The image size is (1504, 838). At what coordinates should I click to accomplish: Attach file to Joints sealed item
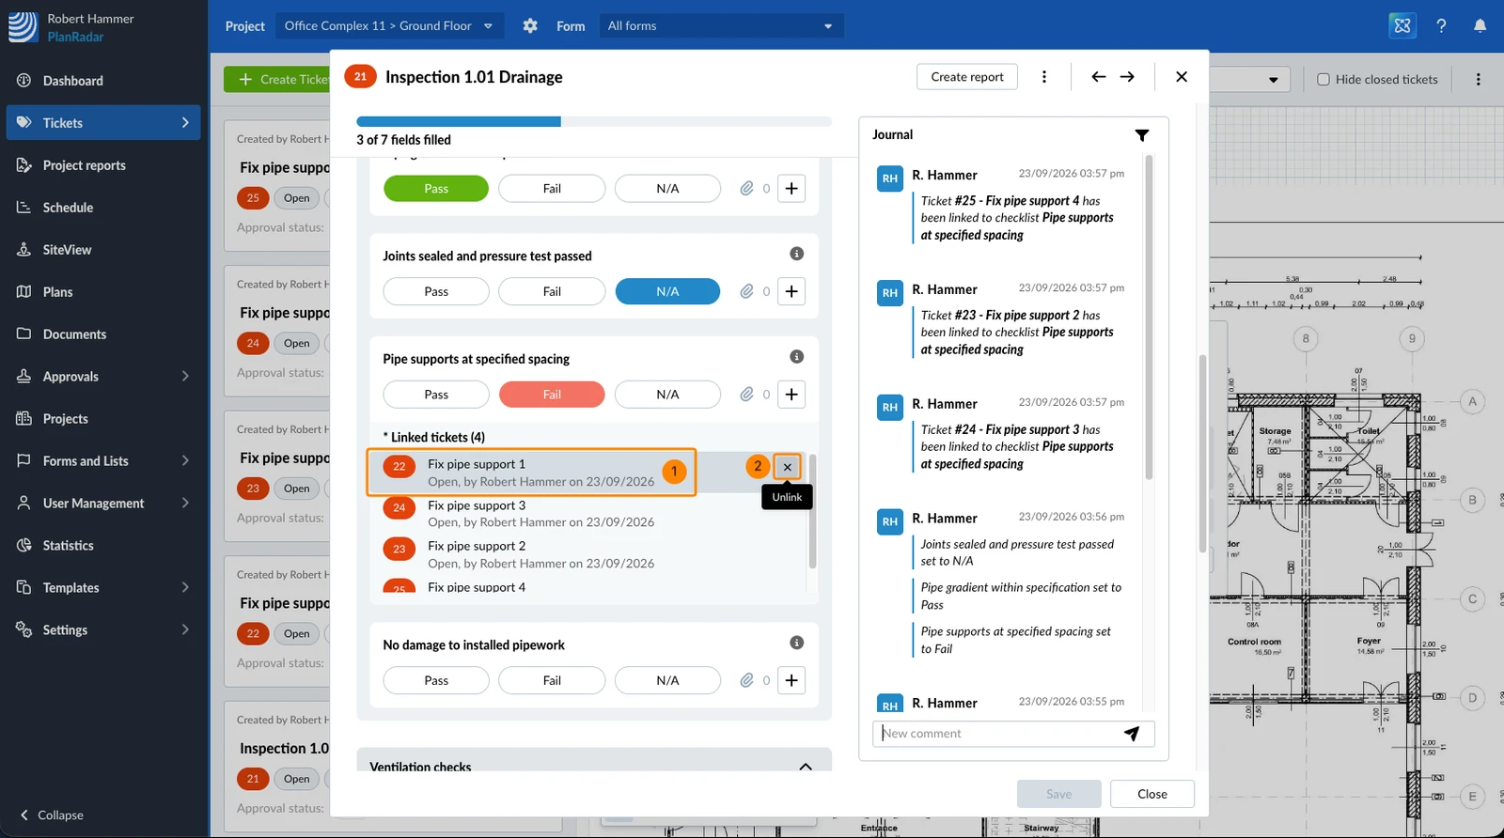tap(746, 291)
